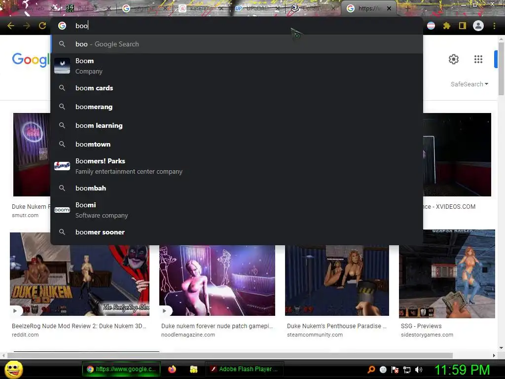This screenshot has width=505, height=379.
Task: Open the Adobe Flash Player taskbar button
Action: 244,369
